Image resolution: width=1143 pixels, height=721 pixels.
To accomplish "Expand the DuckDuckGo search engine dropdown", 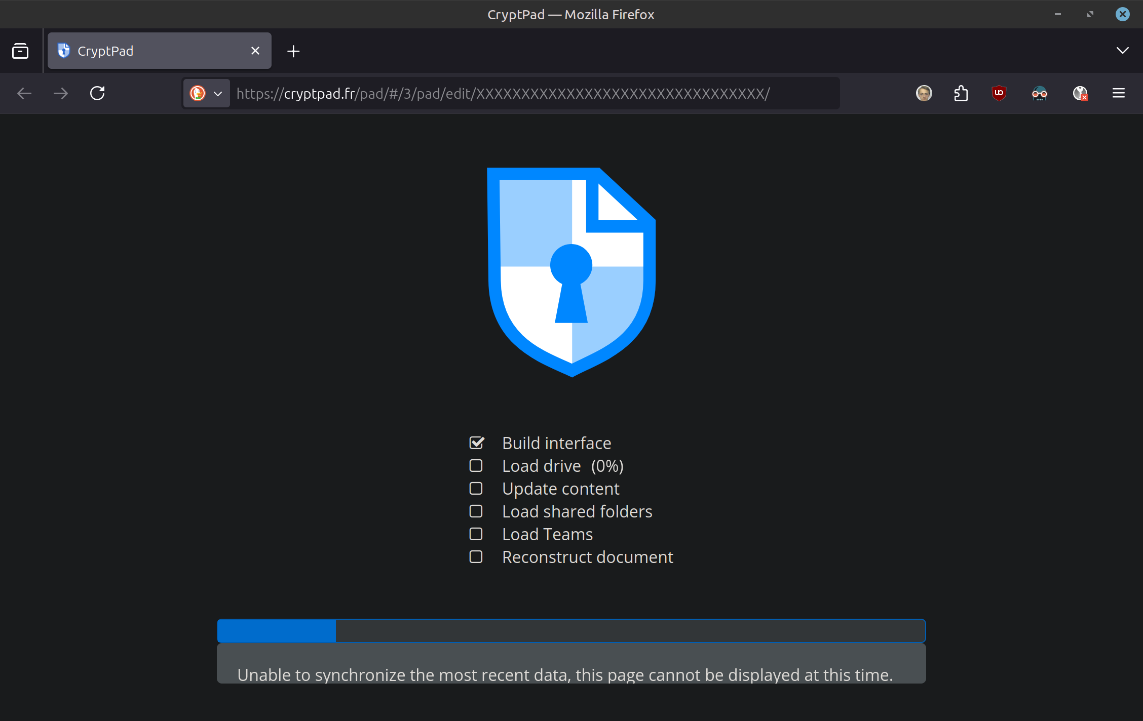I will (207, 93).
